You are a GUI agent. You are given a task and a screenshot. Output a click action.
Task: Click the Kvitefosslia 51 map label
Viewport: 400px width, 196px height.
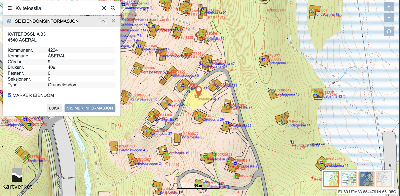215,12
